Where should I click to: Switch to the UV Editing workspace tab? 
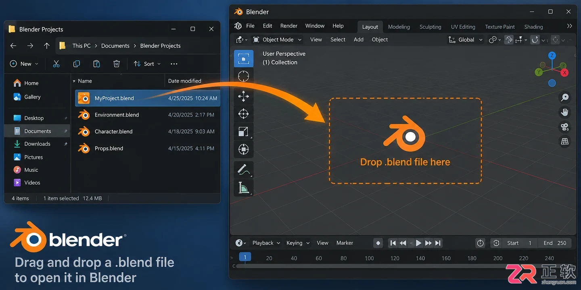tap(463, 27)
